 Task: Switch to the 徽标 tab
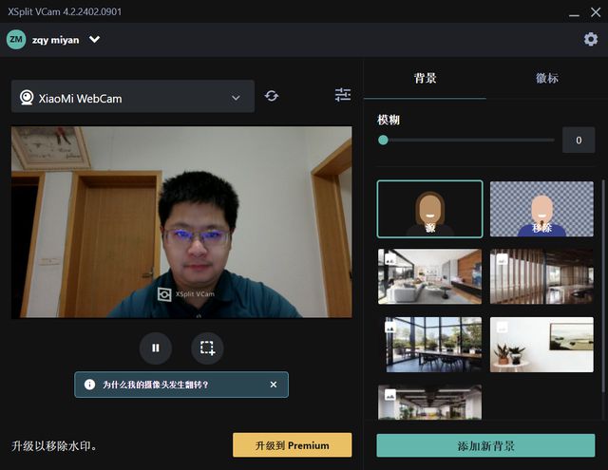(547, 78)
